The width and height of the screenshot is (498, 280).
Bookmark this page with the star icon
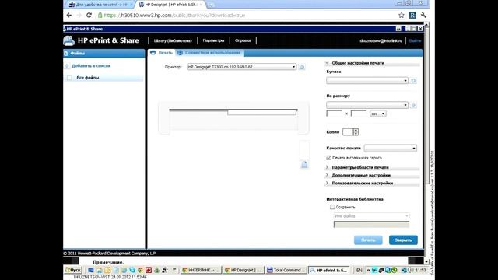[x=402, y=16]
